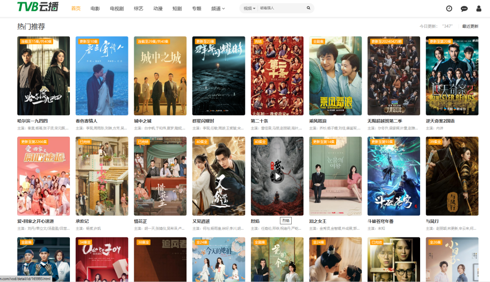Image resolution: width=490 pixels, height=282 pixels.
Task: Open the 短剧 section
Action: coord(177,9)
